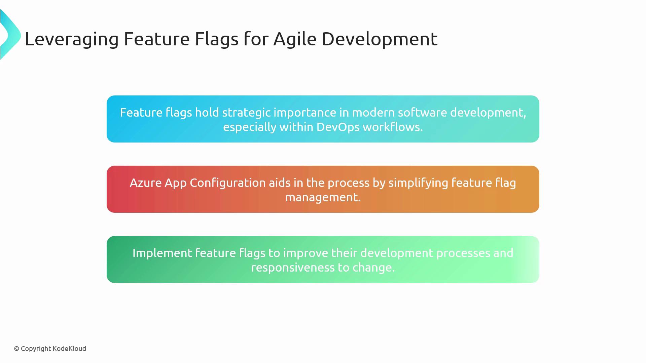Click "strategic importance" in blue box

pyautogui.click(x=279, y=113)
